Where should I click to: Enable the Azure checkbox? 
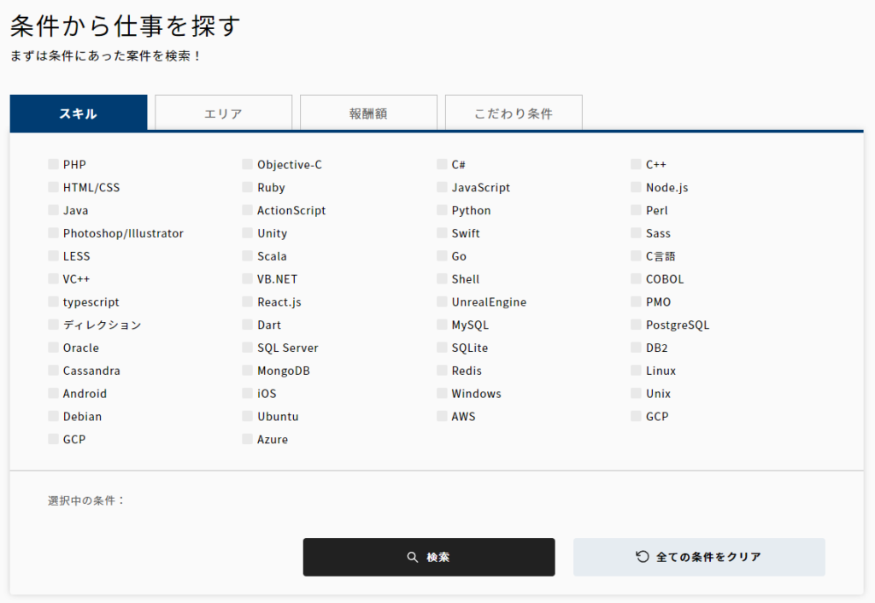pos(247,438)
